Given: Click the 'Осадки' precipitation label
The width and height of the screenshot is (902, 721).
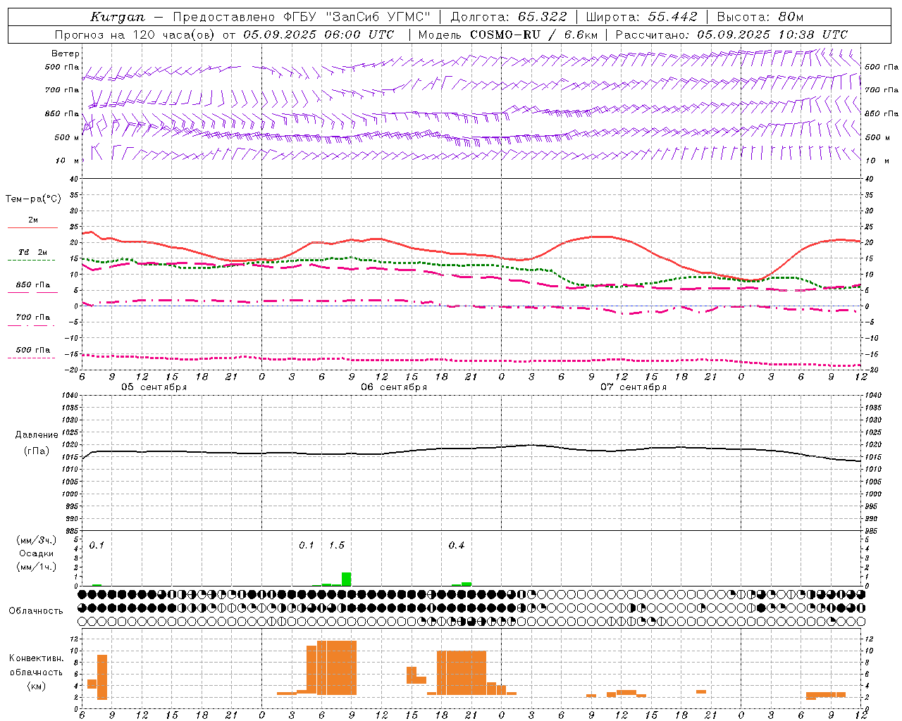Looking at the screenshot, I should point(37,553).
